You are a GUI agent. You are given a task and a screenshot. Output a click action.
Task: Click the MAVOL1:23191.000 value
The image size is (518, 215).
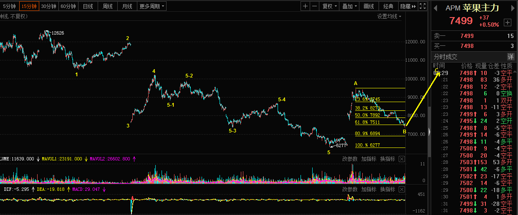(x=63, y=159)
